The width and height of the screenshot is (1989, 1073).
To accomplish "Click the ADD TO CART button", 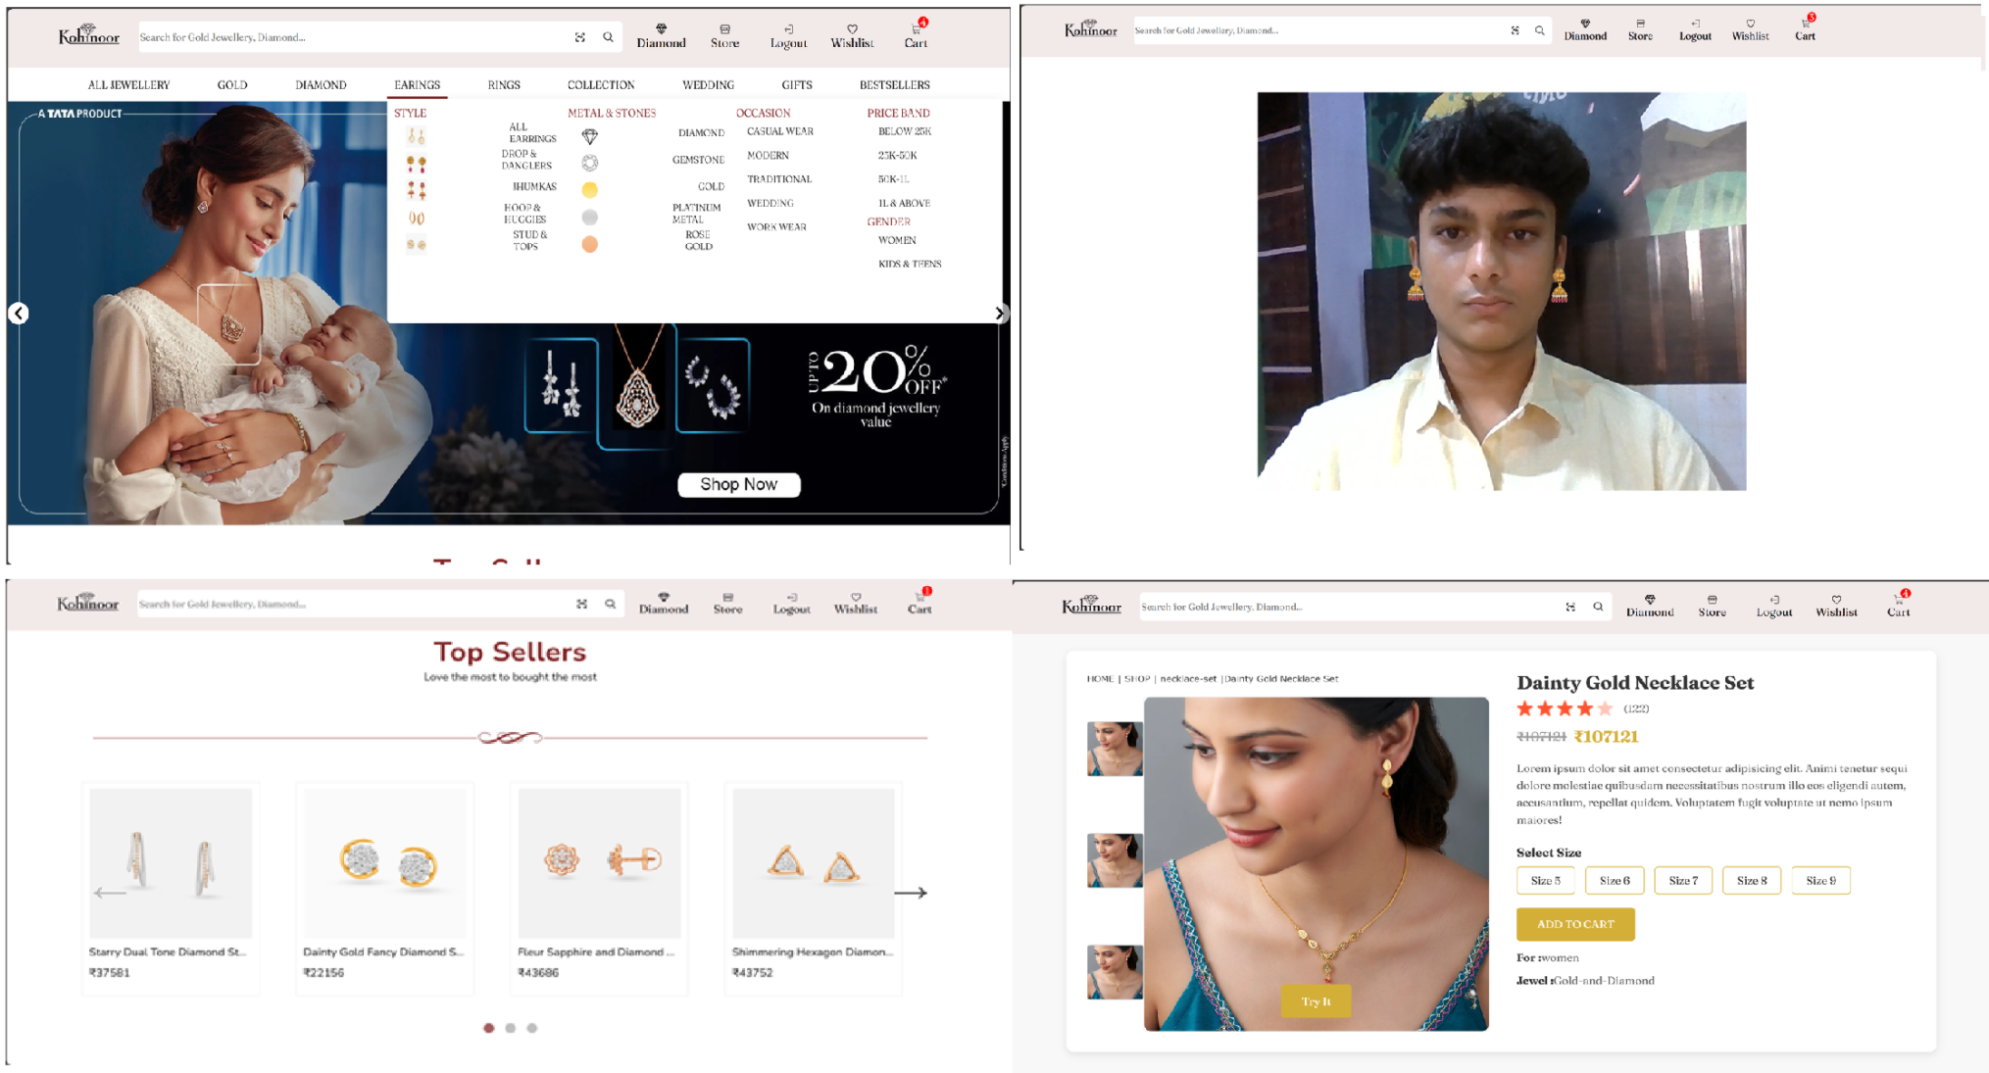I will point(1574,923).
